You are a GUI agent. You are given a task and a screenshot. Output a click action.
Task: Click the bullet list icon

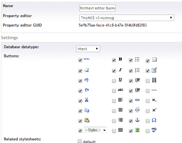coord(137,59)
